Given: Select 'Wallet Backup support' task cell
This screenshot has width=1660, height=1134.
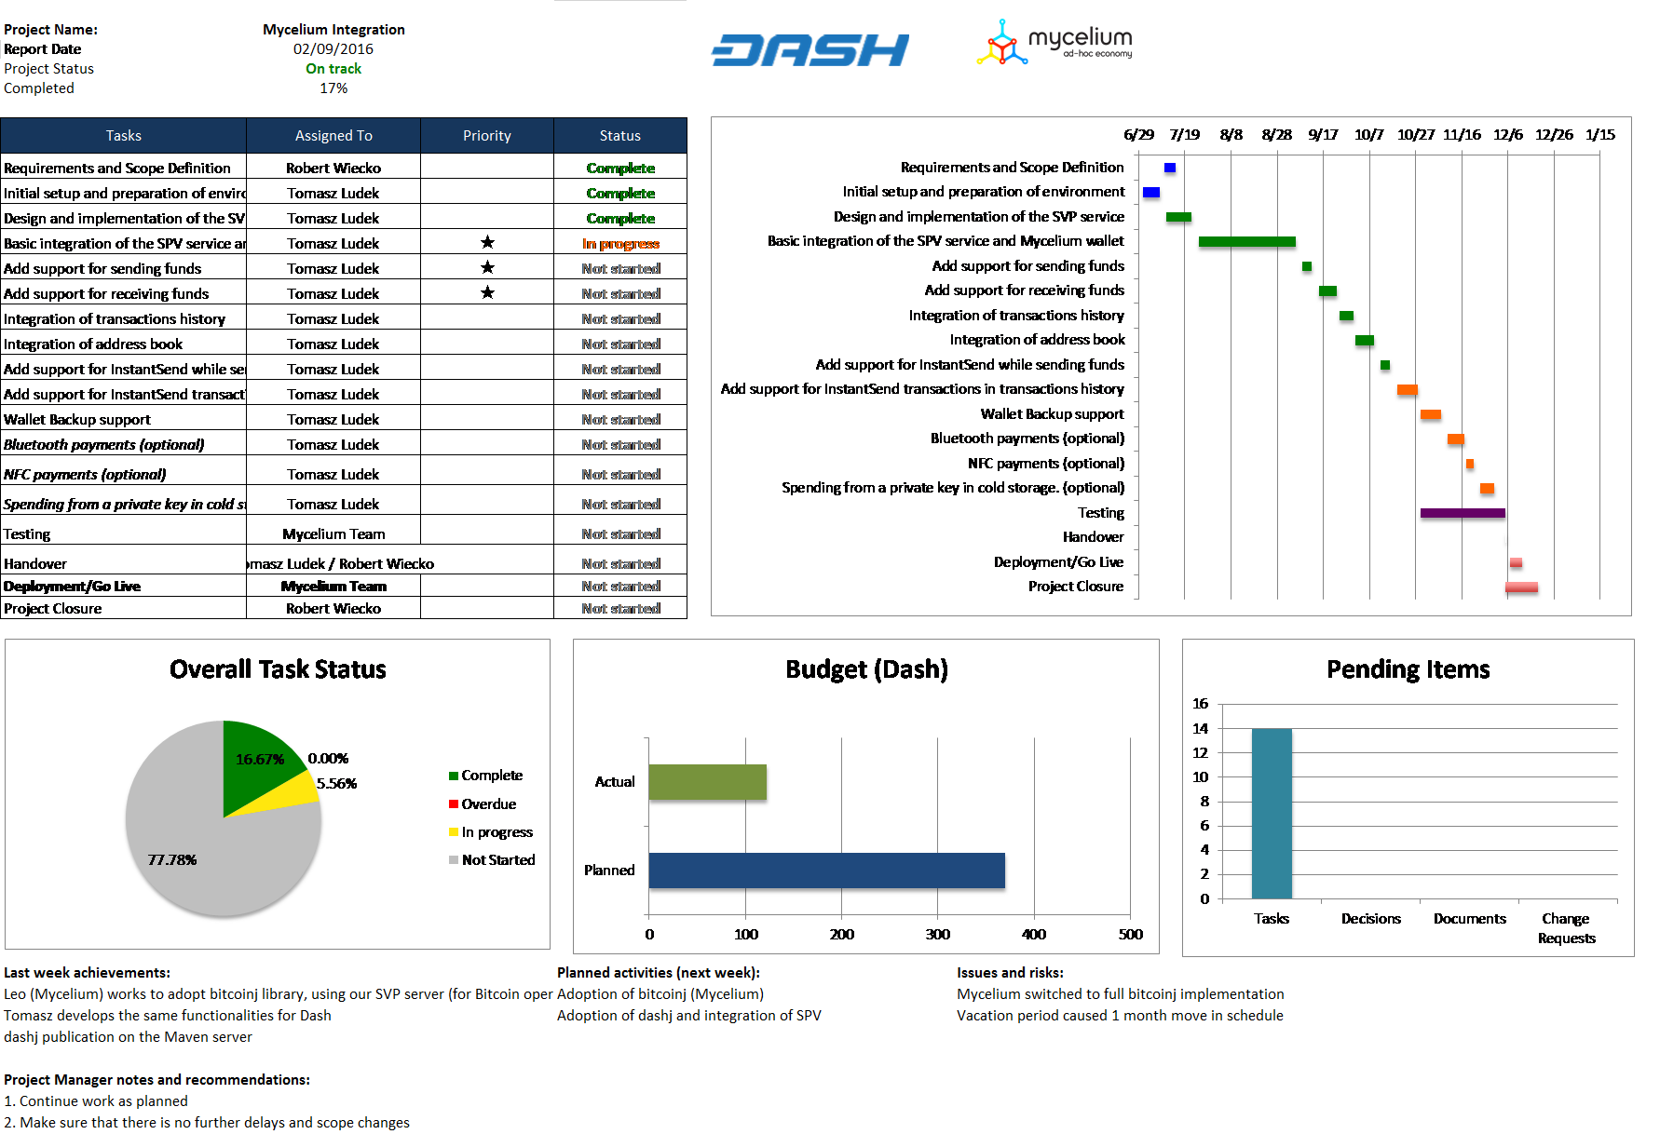Looking at the screenshot, I should [124, 419].
